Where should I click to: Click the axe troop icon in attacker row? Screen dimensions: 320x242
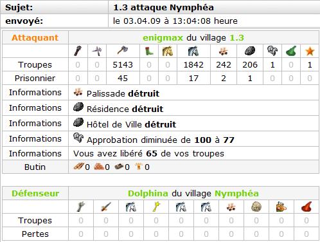pyautogui.click(x=123, y=51)
